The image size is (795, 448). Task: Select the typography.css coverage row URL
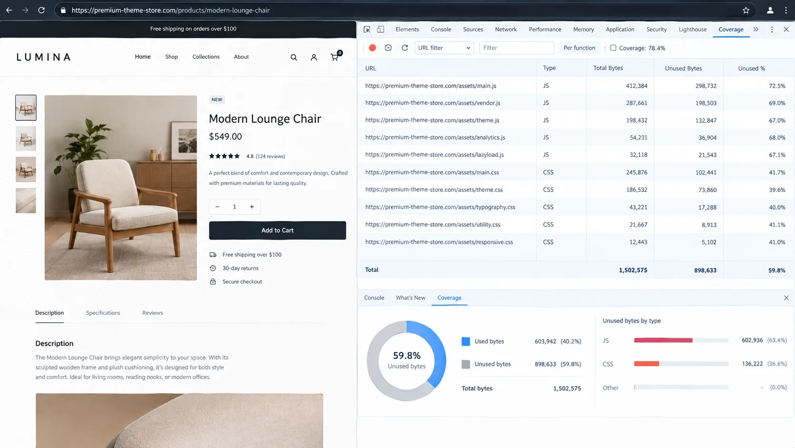click(440, 207)
